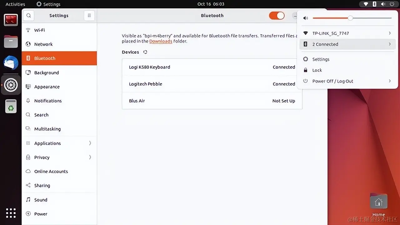Screen dimensions: 400x225
Task: Click the padlock icon beside Lock
Action: click(306, 70)
